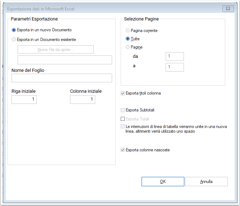Close the Excel export dialog window

228,9
